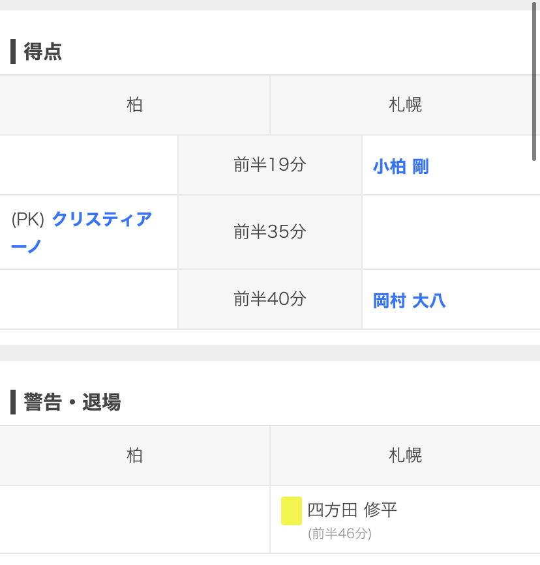Select 札幌 column header in 得点 table
The width and height of the screenshot is (540, 565).
tap(405, 105)
